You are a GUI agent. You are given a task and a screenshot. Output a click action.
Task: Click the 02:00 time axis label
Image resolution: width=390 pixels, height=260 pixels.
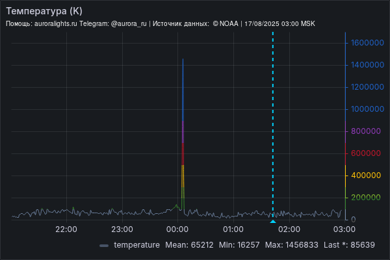coord(289,229)
